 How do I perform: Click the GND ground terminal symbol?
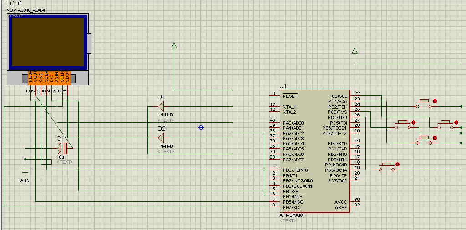click(25, 172)
